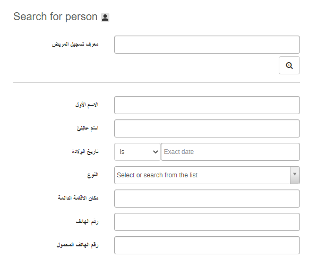Screen dimensions: 326x258
Task: Open the 'Is' date operator dropdown
Action: [137, 152]
